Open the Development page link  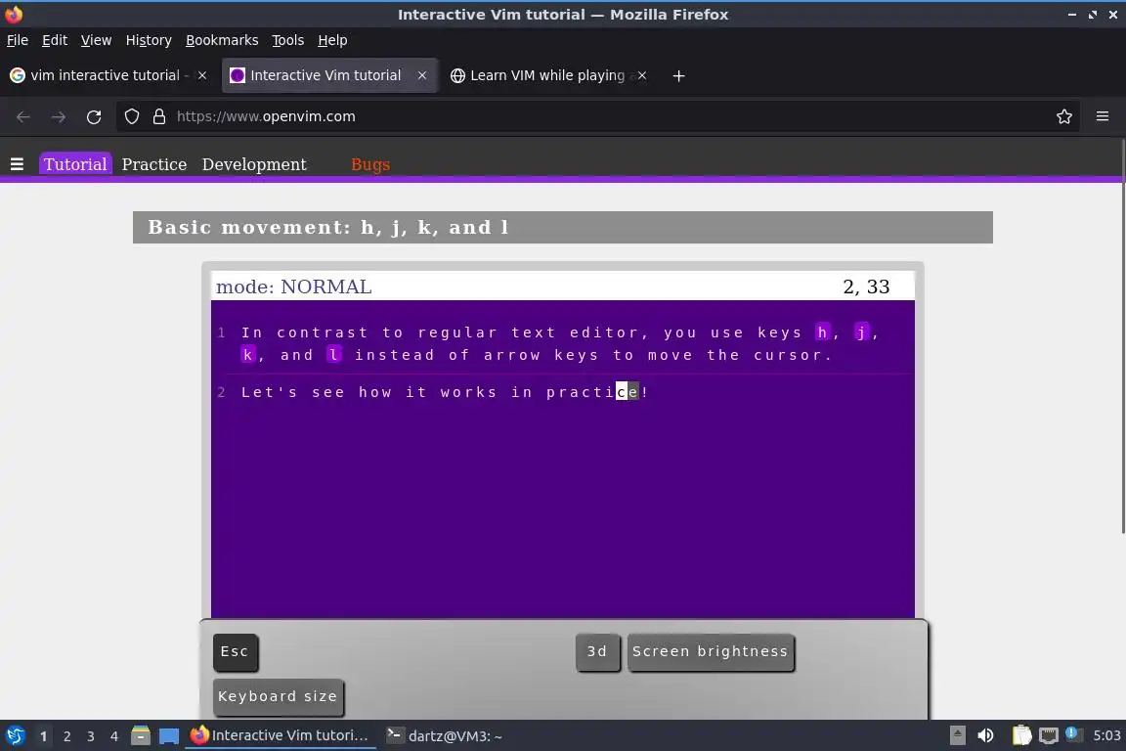(x=254, y=164)
